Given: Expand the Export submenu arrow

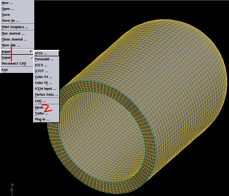Looking at the screenshot, I should click(x=31, y=57).
